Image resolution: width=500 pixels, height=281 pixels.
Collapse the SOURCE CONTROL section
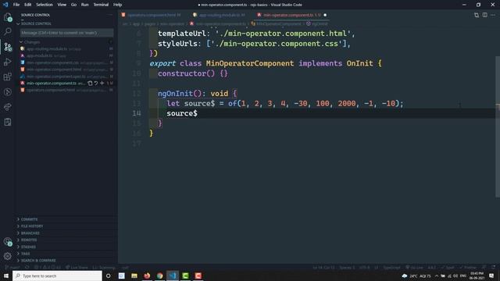point(36,24)
